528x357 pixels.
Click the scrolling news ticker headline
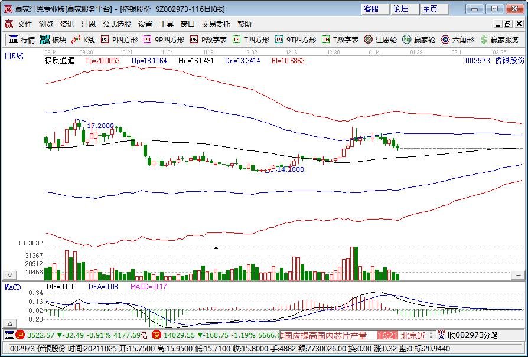pyautogui.click(x=323, y=335)
